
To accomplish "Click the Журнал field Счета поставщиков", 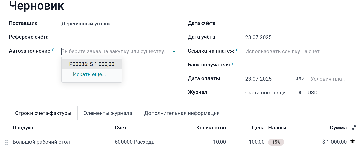I will pyautogui.click(x=266, y=93).
